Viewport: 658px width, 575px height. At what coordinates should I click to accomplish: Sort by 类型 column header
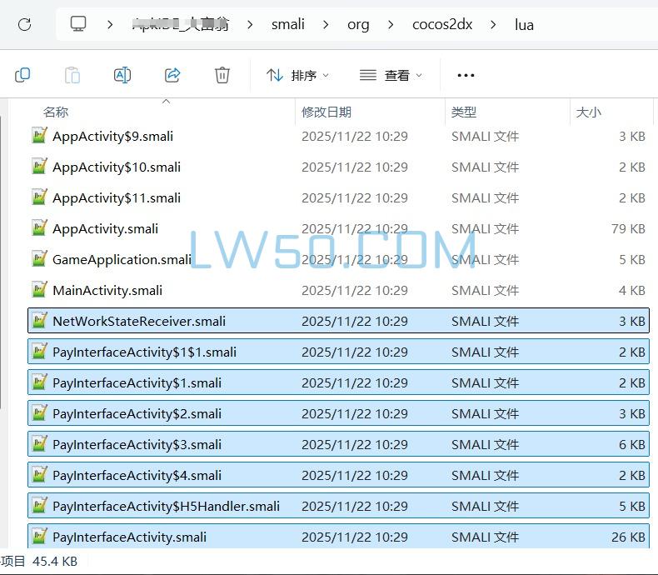coord(464,112)
